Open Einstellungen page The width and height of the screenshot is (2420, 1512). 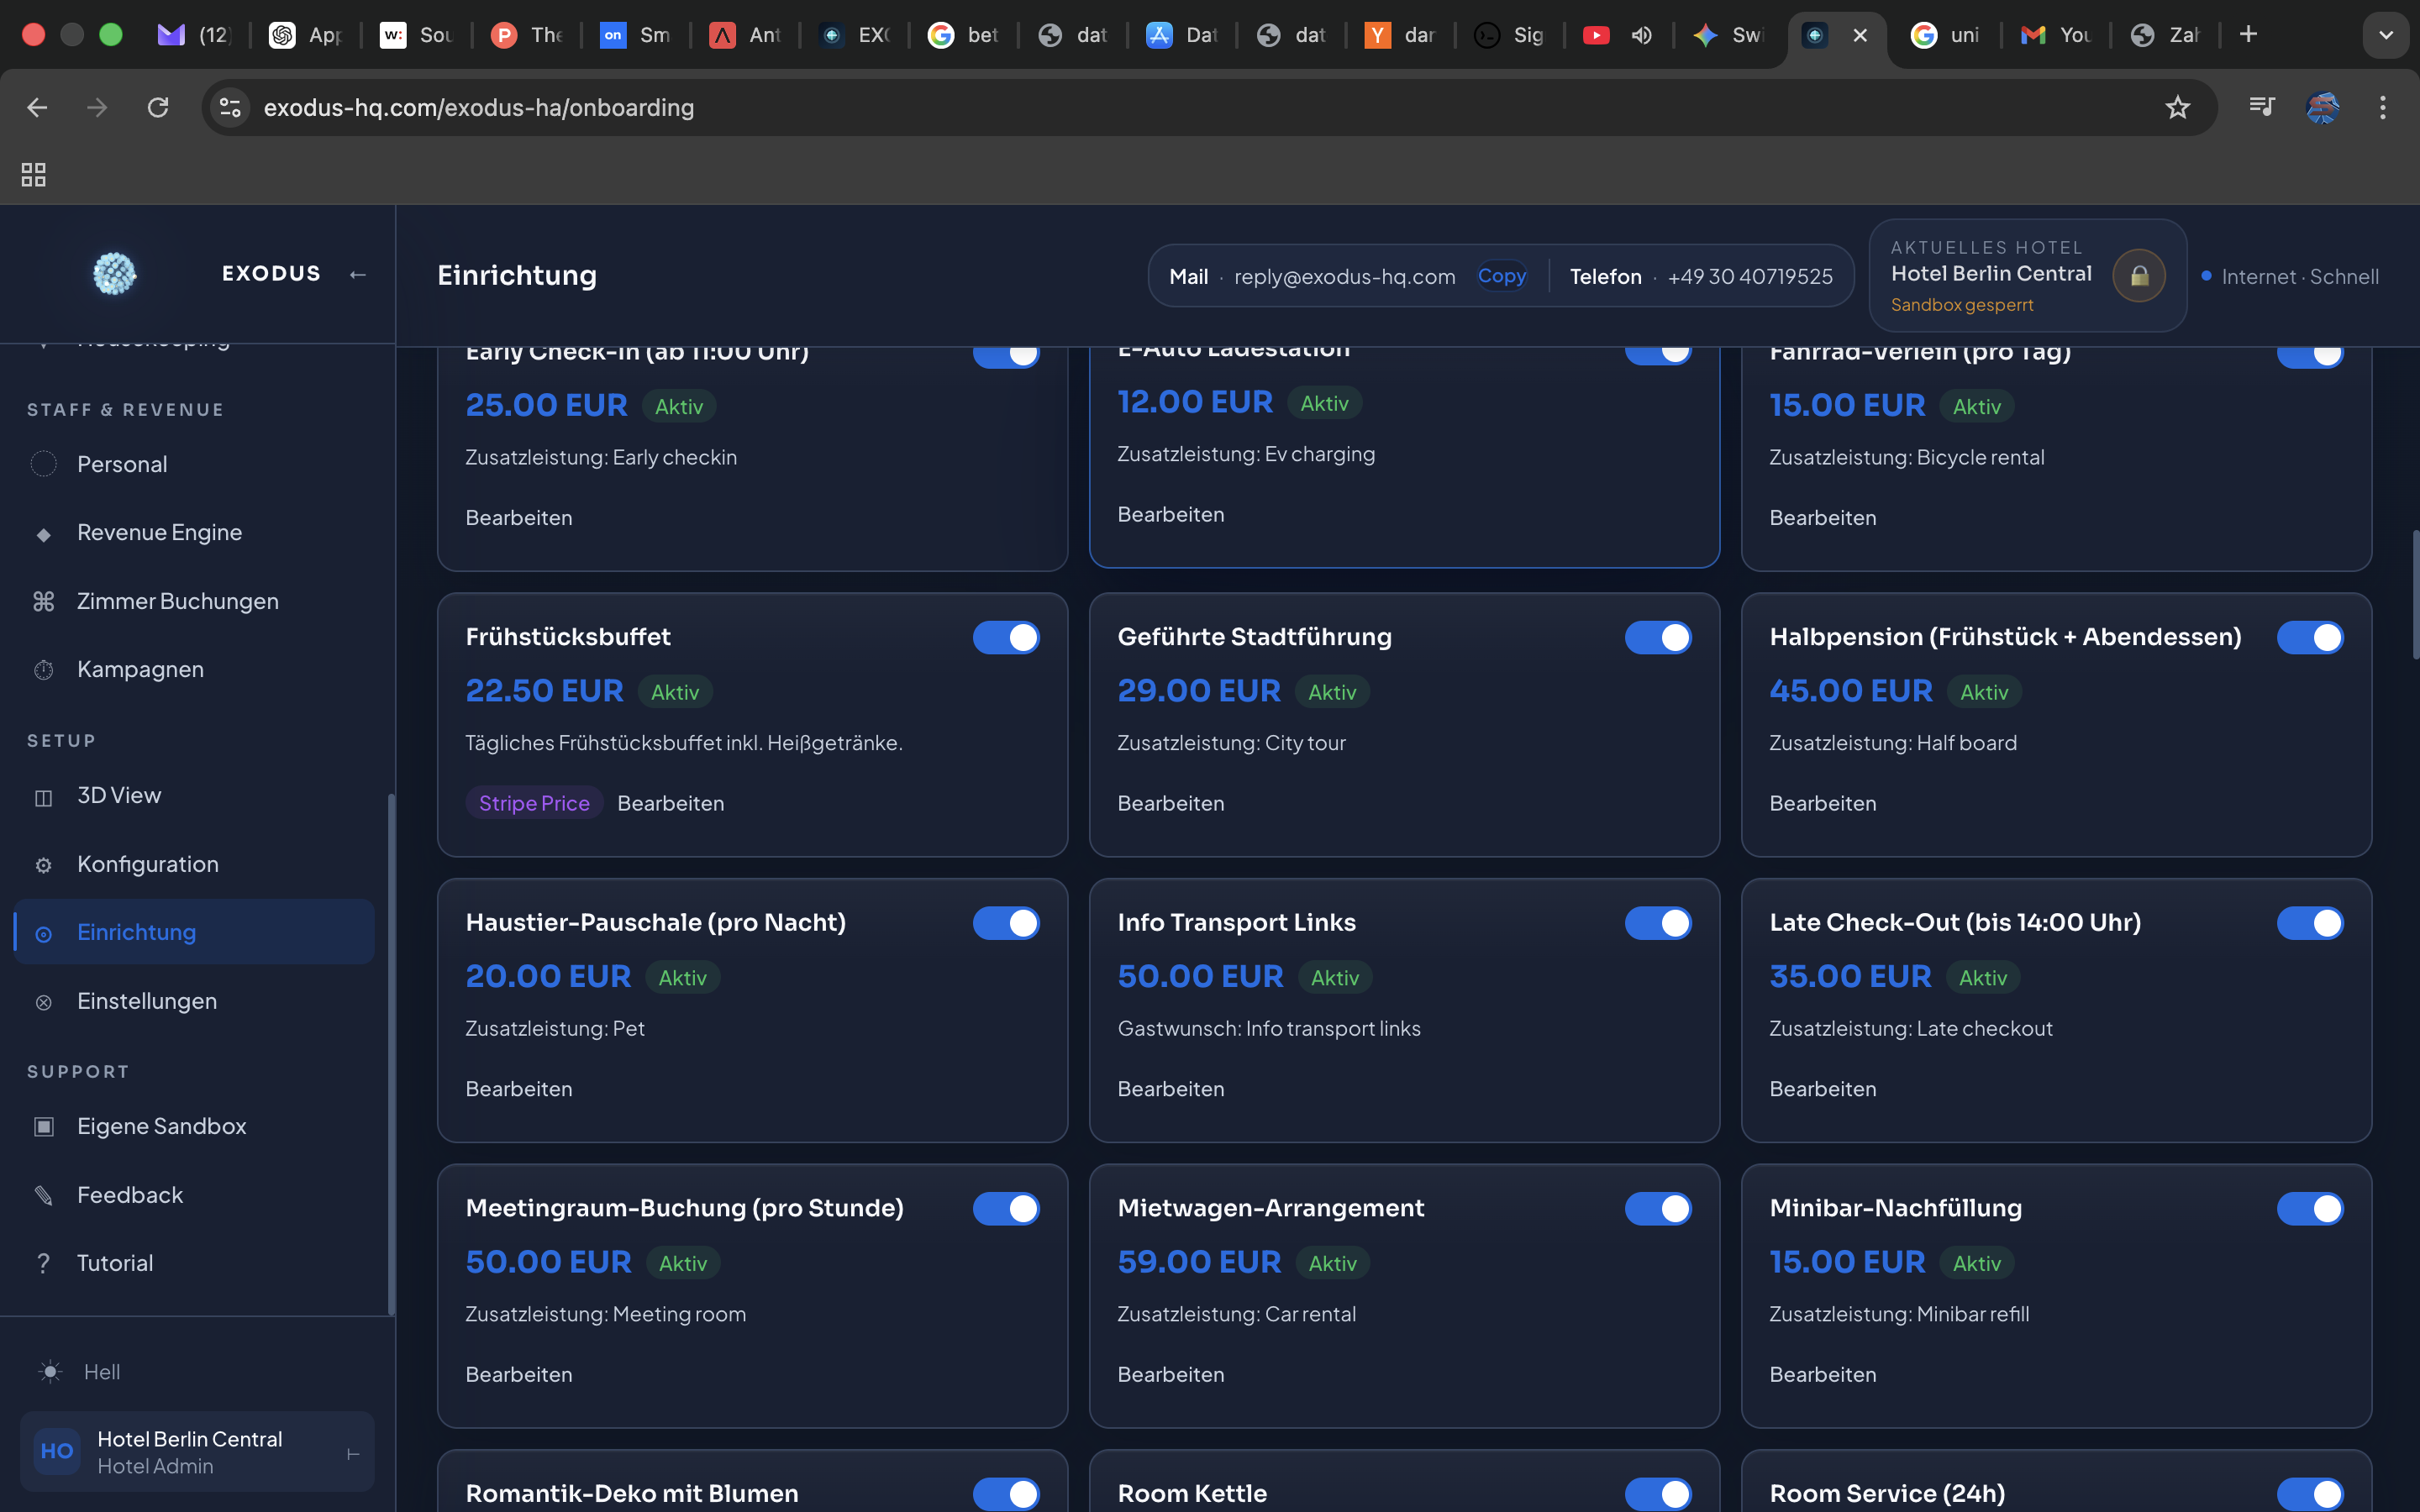click(x=194, y=1001)
